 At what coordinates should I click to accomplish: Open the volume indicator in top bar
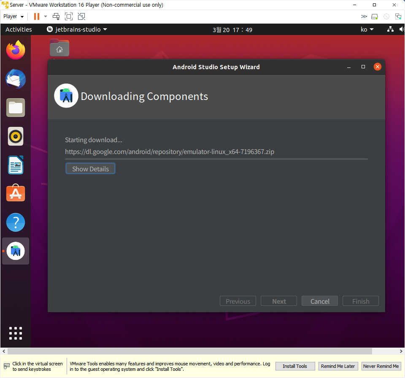[402, 29]
